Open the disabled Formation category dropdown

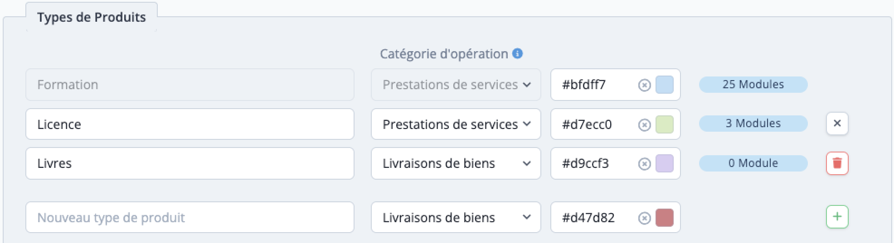click(456, 85)
